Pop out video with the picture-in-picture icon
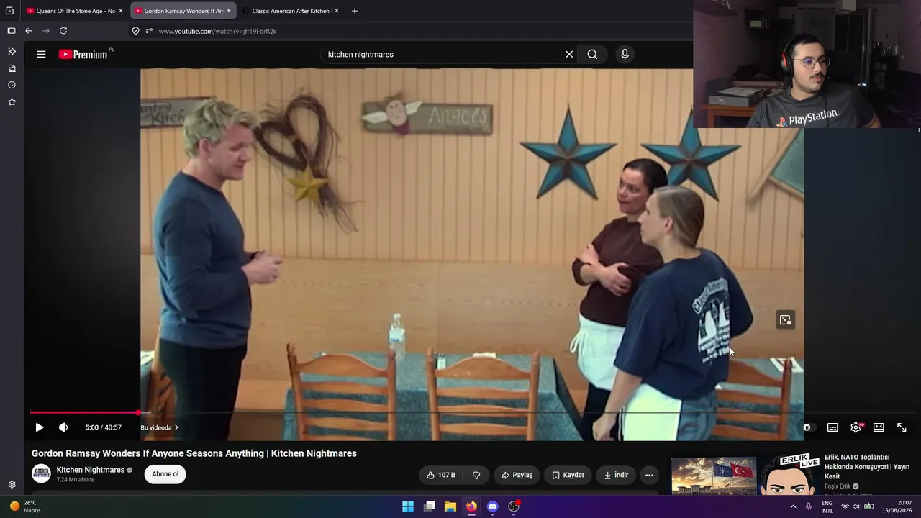This screenshot has width=921, height=518. [785, 320]
